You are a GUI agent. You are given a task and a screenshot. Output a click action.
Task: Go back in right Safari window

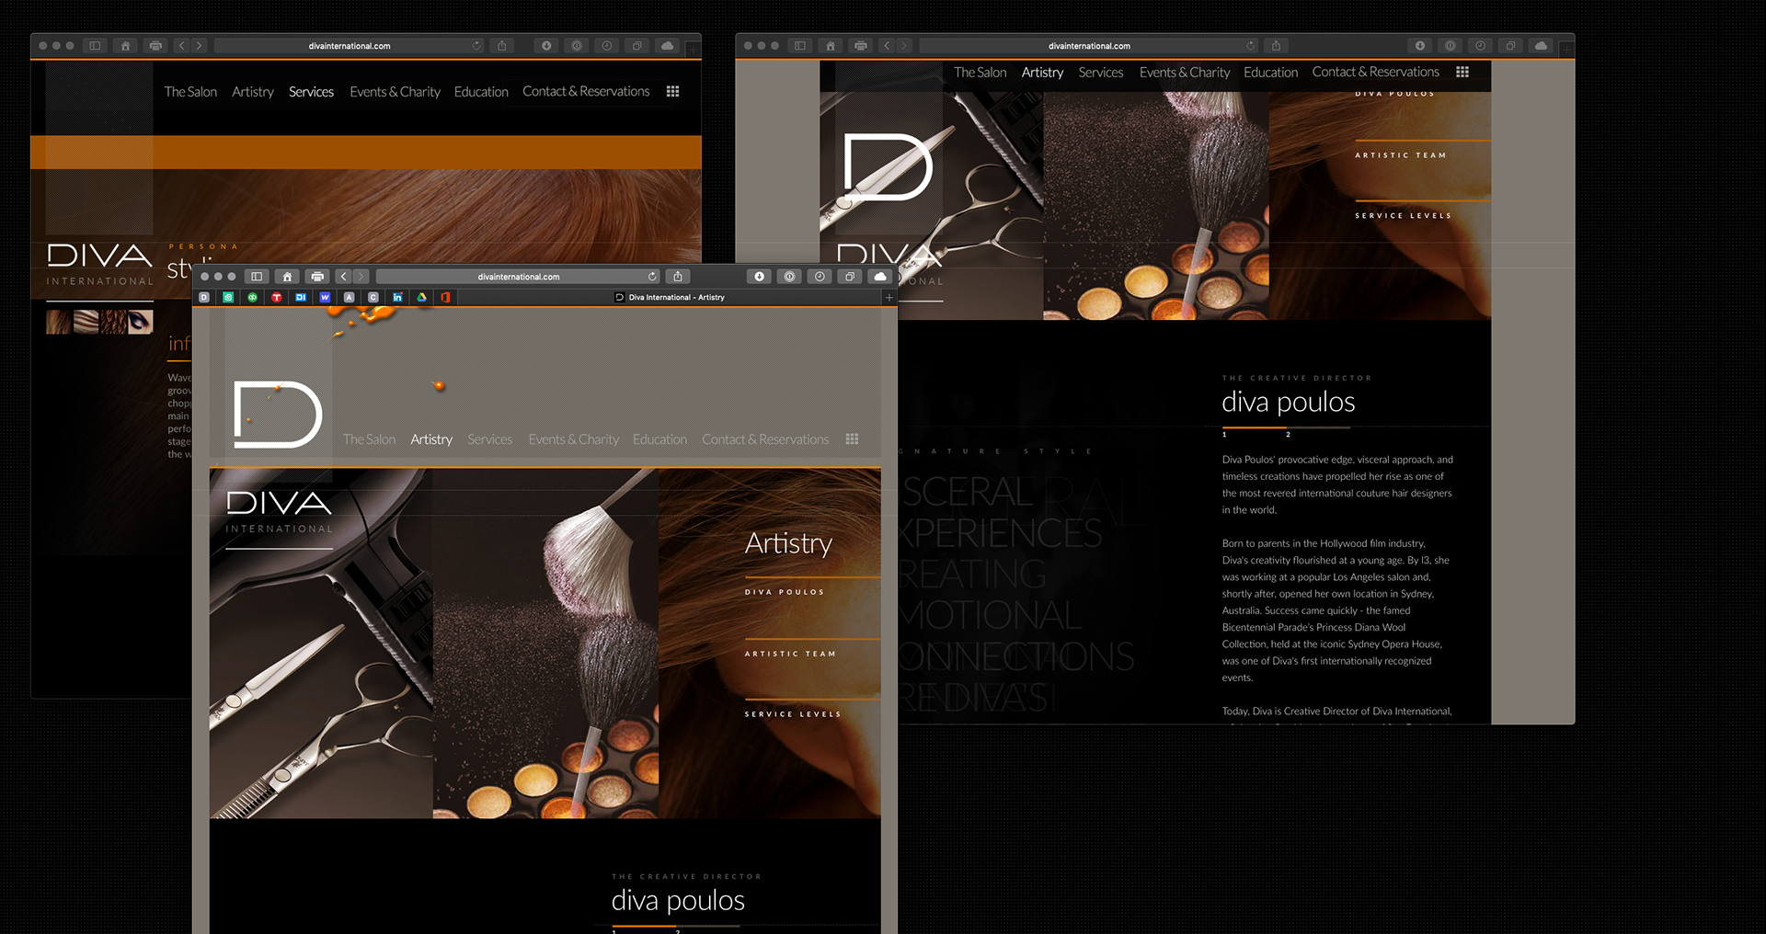point(887,46)
